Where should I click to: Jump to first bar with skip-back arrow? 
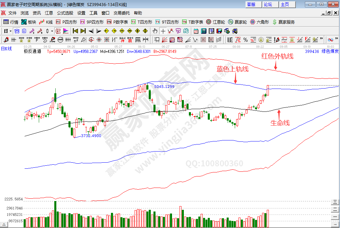pyautogui.click(x=75, y=31)
